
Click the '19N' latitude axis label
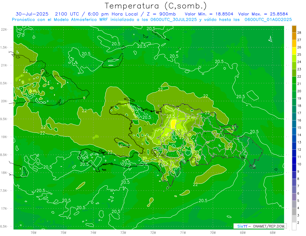click(x=4, y=137)
